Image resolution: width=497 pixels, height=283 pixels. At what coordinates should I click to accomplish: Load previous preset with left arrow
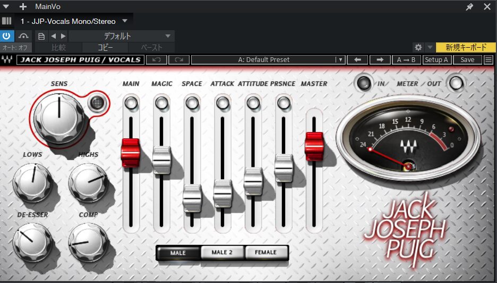[358, 60]
